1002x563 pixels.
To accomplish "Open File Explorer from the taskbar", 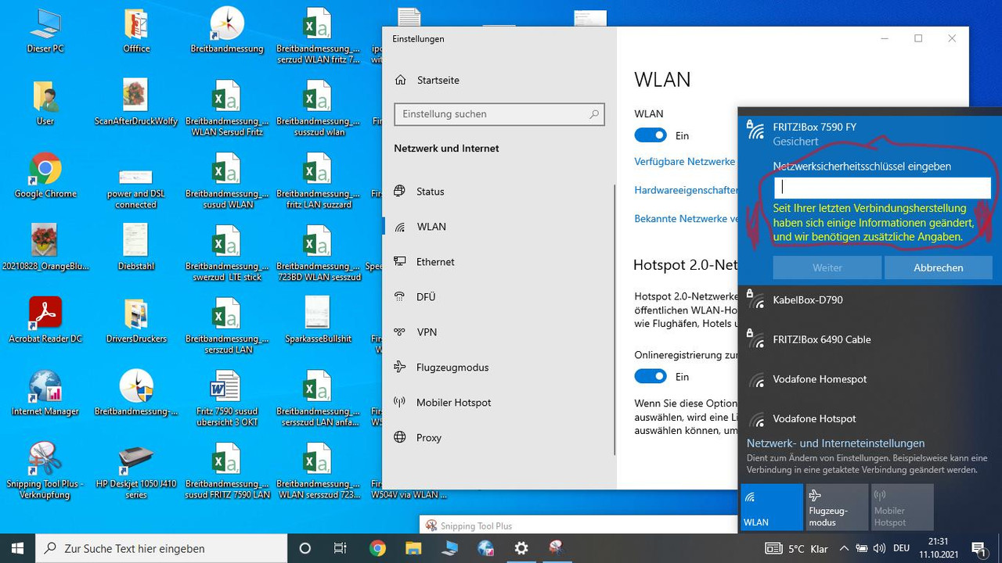I will tap(413, 548).
